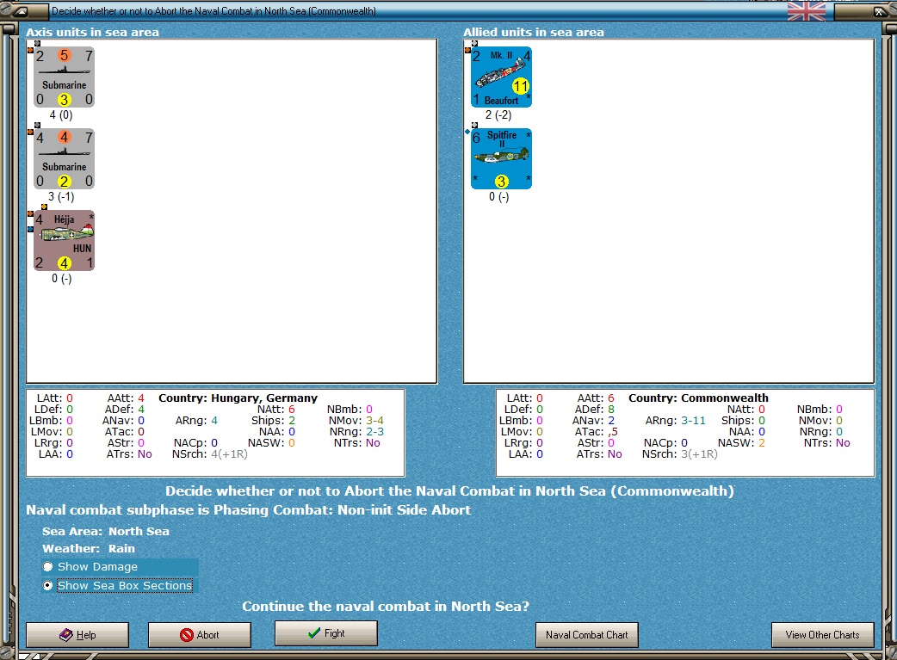Viewport: 897px width, 660px height.
Task: Click the Allied ARng value 3-11
Action: click(693, 421)
